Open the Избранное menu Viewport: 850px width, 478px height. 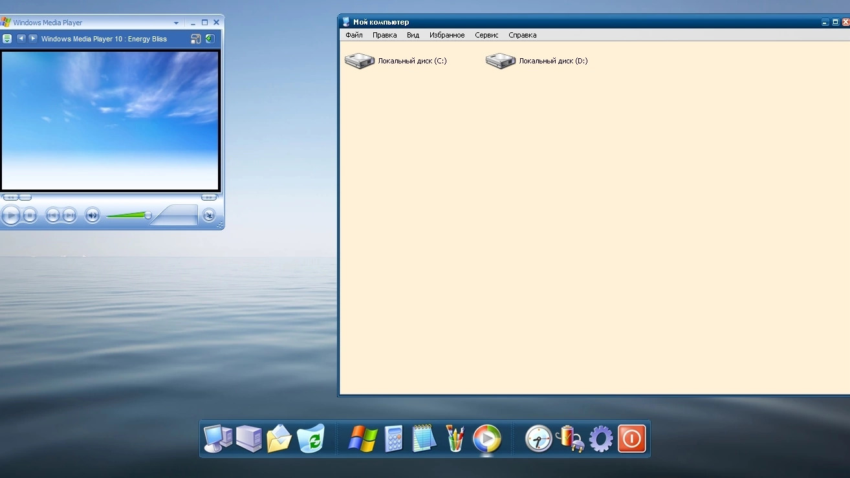pyautogui.click(x=447, y=35)
